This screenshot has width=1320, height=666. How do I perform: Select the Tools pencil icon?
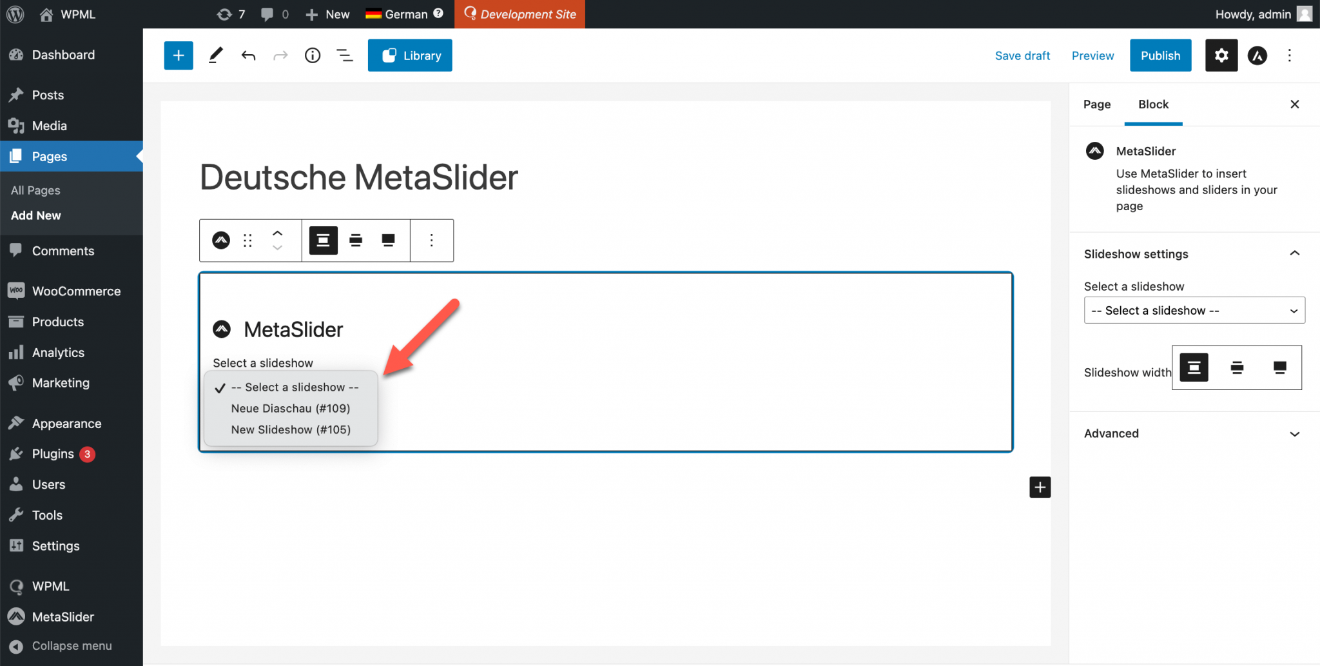[x=216, y=55]
